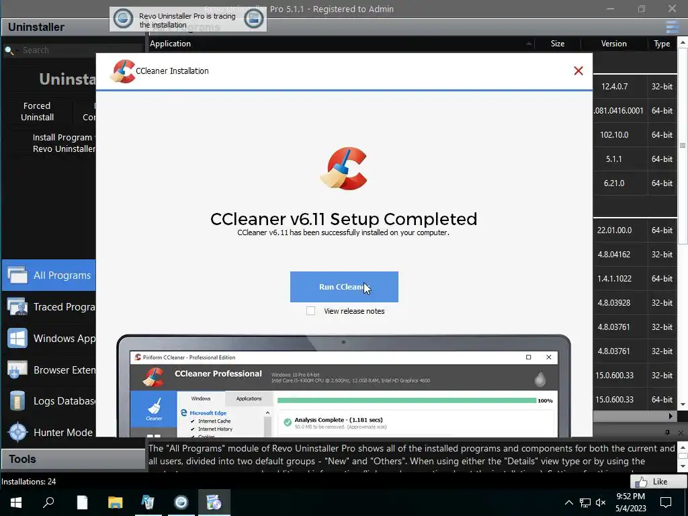The image size is (688, 516).
Task: Click left tracing control icon in Revo bar
Action: pyautogui.click(x=124, y=19)
